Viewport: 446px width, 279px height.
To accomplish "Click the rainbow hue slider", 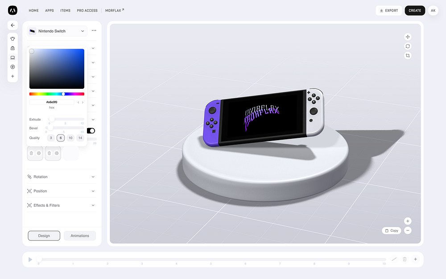I will (x=57, y=94).
